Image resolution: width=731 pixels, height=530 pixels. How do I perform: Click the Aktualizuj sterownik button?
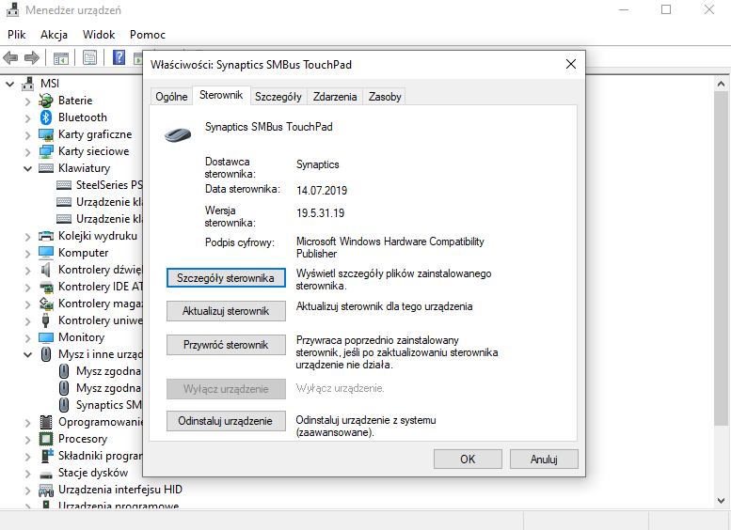(226, 311)
